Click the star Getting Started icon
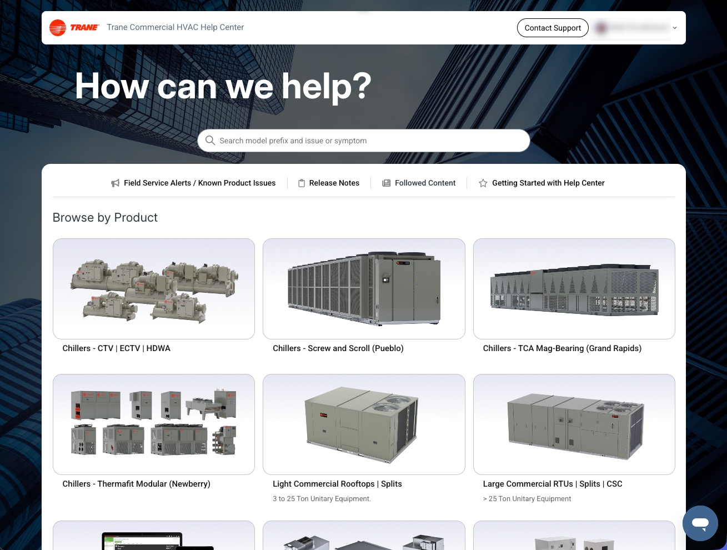 (x=483, y=183)
